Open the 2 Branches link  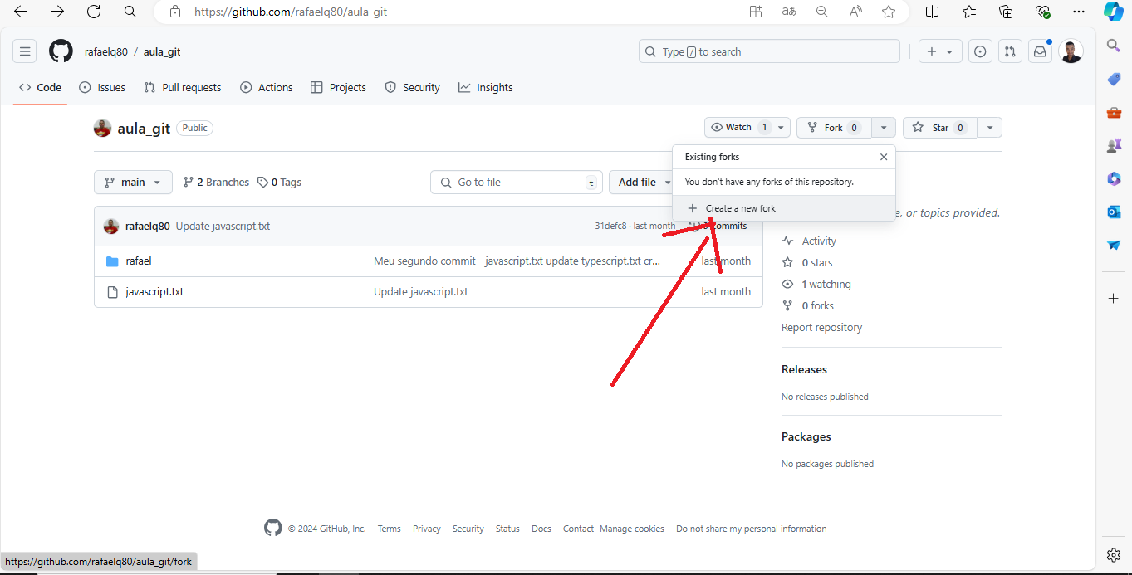pyautogui.click(x=216, y=182)
